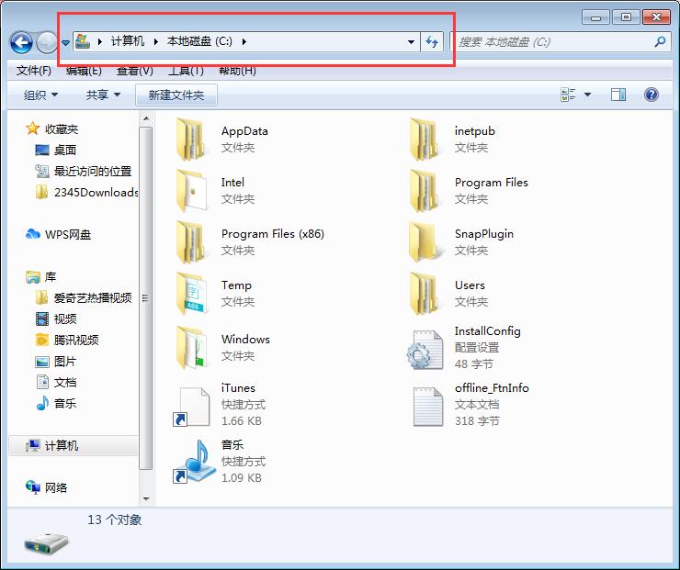Select 本地磁盘 (C:) breadcrumb
This screenshot has width=680, height=570.
199,41
